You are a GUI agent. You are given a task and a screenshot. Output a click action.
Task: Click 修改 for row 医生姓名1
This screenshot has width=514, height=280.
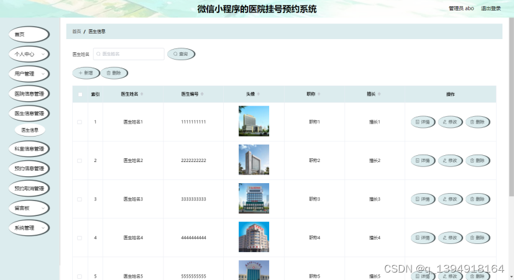(451, 122)
